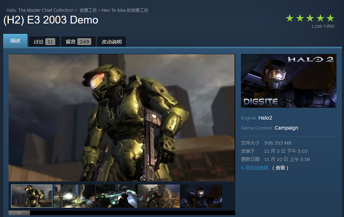Screen dimensions: 344x217
Task: Click the large Master Chief screenshot
Action: coord(122,118)
